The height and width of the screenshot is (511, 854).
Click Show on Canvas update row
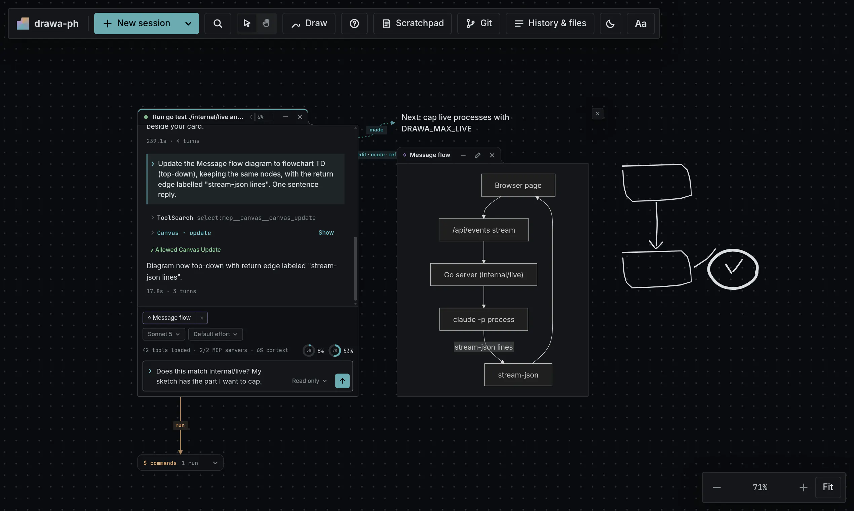click(326, 232)
